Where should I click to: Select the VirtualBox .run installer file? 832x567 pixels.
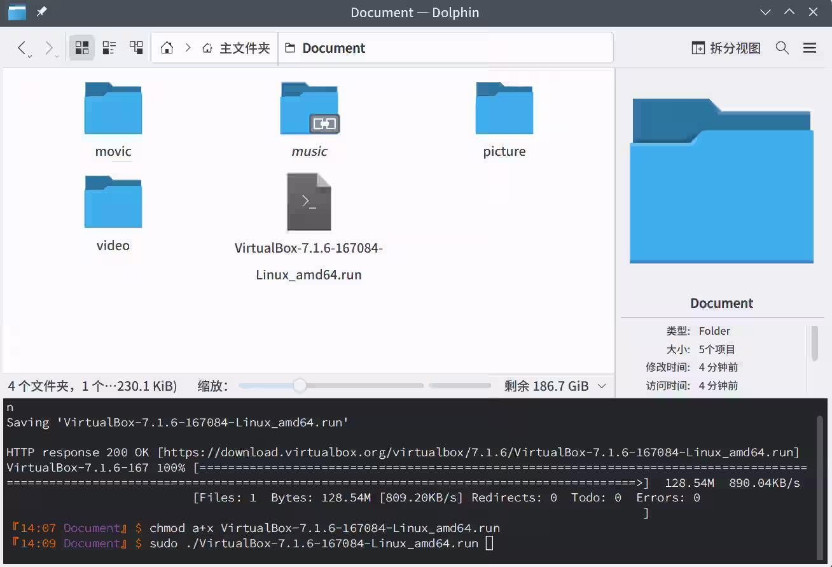309,203
